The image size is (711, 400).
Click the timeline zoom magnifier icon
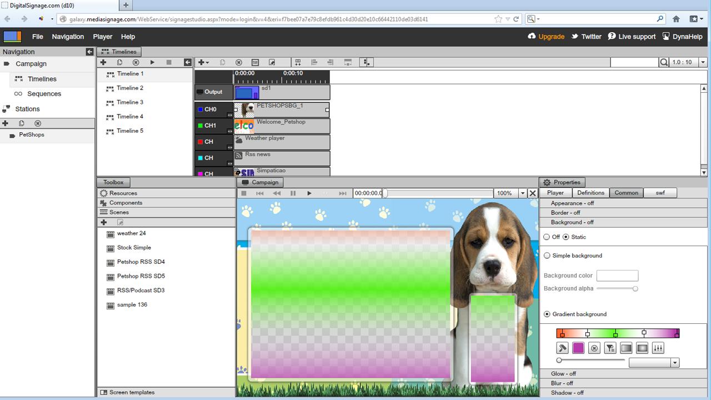tap(664, 62)
